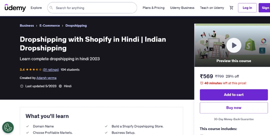Click the Log in button
Image resolution: width=270 pixels, height=135 pixels.
[247, 8]
